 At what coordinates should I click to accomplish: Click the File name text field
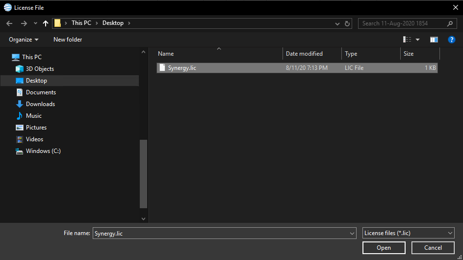[221, 234]
